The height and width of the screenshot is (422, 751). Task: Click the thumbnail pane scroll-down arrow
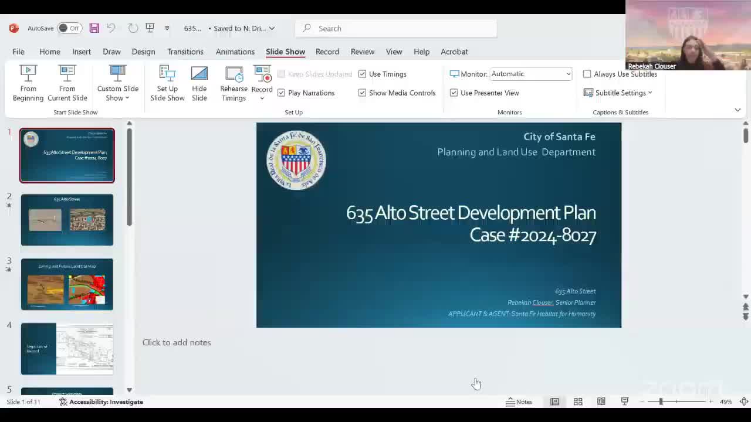pyautogui.click(x=129, y=390)
